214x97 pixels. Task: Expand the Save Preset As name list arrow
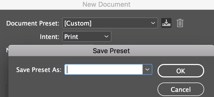pos(147,69)
